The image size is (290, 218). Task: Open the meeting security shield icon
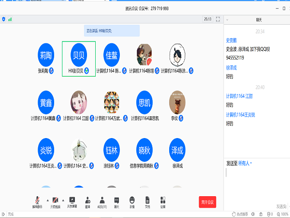coord(3,19)
